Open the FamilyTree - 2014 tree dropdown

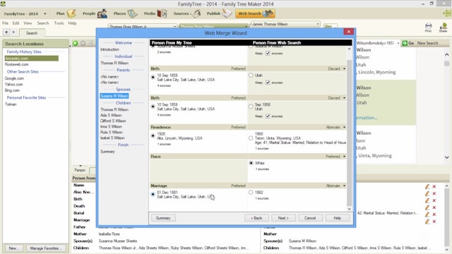point(45,13)
